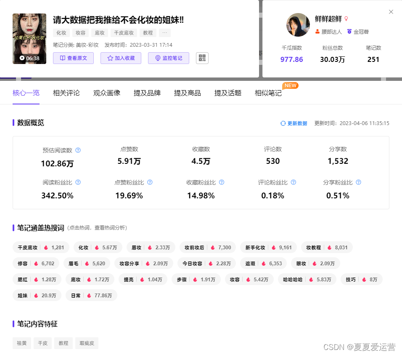This screenshot has width=402, height=355.
Task: Click the 教程 content feature tag
Action: [x=63, y=343]
